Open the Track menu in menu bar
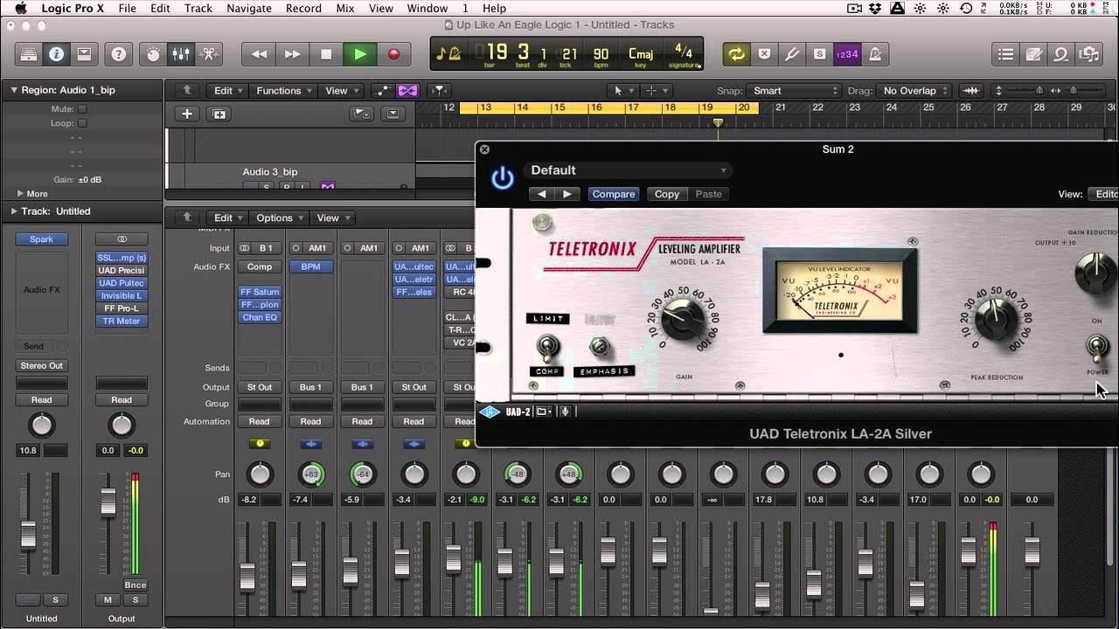Image resolution: width=1119 pixels, height=629 pixels. click(198, 8)
